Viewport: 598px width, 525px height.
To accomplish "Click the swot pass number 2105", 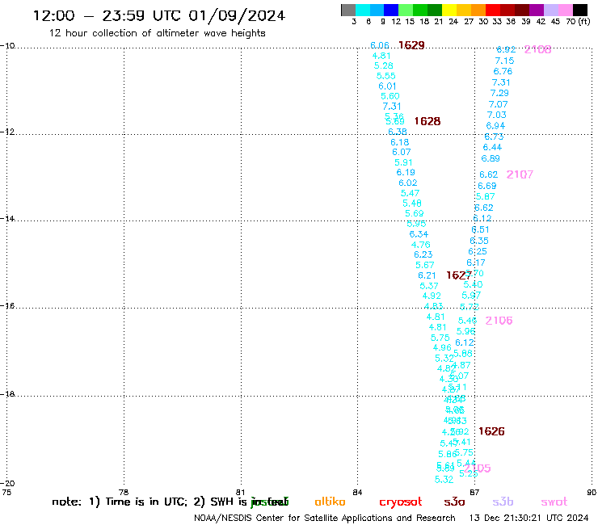I will 478,468.
